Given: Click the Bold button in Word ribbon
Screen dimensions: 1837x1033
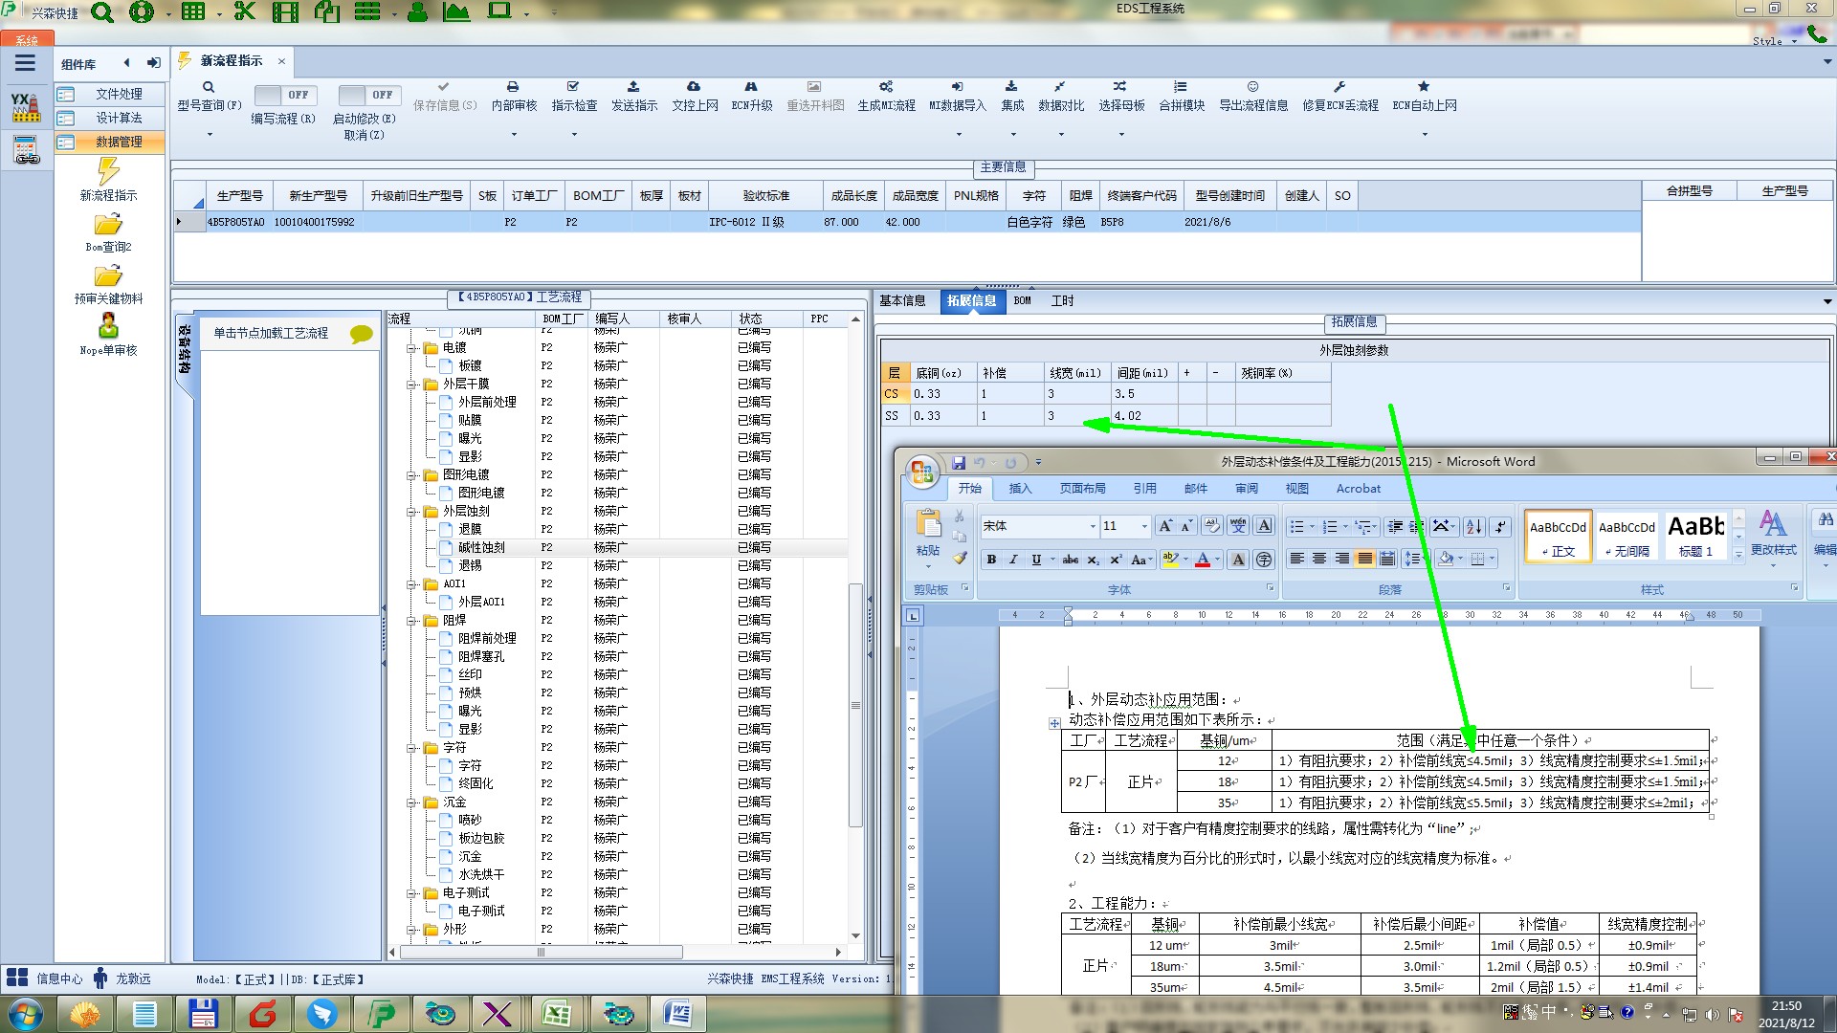Looking at the screenshot, I should click(x=991, y=560).
